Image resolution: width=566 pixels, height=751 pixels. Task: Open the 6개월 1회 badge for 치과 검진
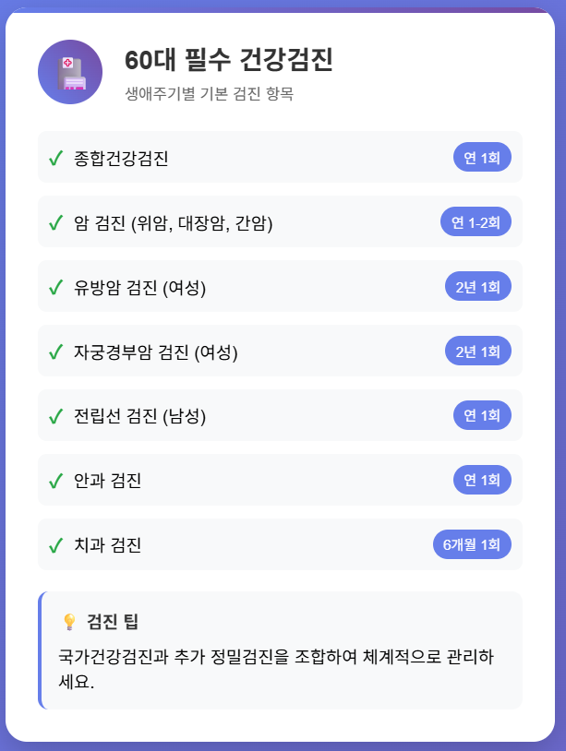pos(472,544)
